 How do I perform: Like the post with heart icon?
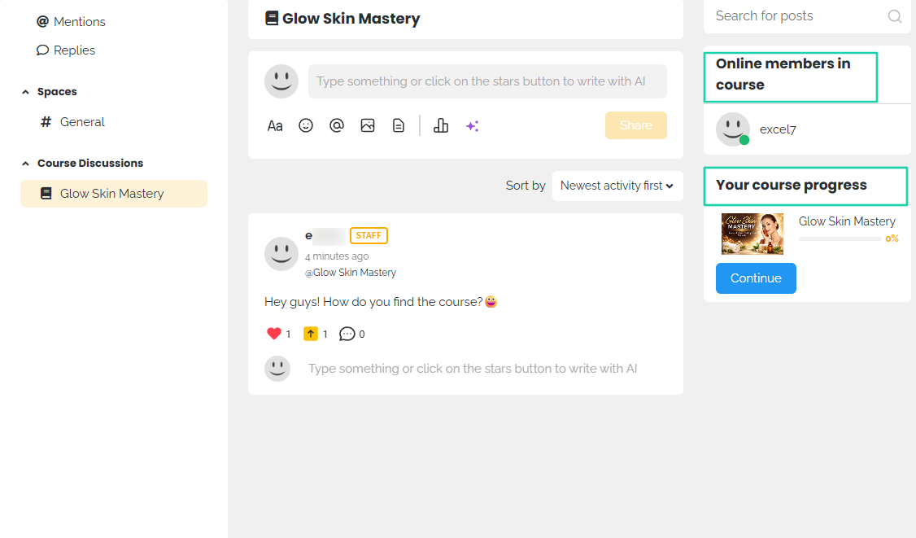(274, 334)
